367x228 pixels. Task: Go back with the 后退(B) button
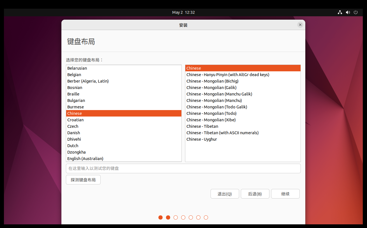pos(255,194)
